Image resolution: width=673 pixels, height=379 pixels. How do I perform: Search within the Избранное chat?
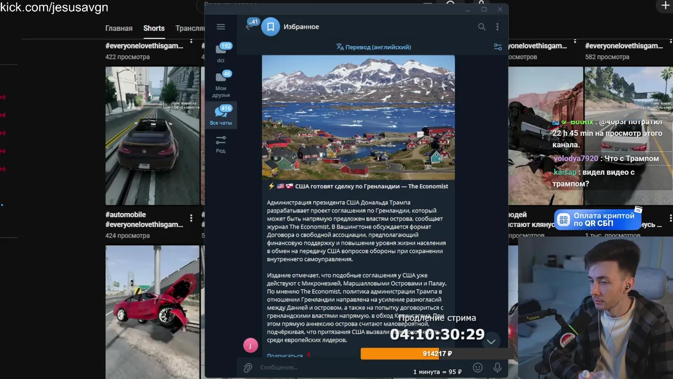point(482,27)
